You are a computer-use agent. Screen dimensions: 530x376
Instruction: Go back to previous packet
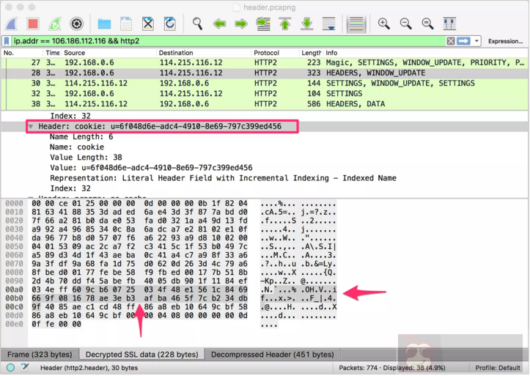[x=219, y=23]
